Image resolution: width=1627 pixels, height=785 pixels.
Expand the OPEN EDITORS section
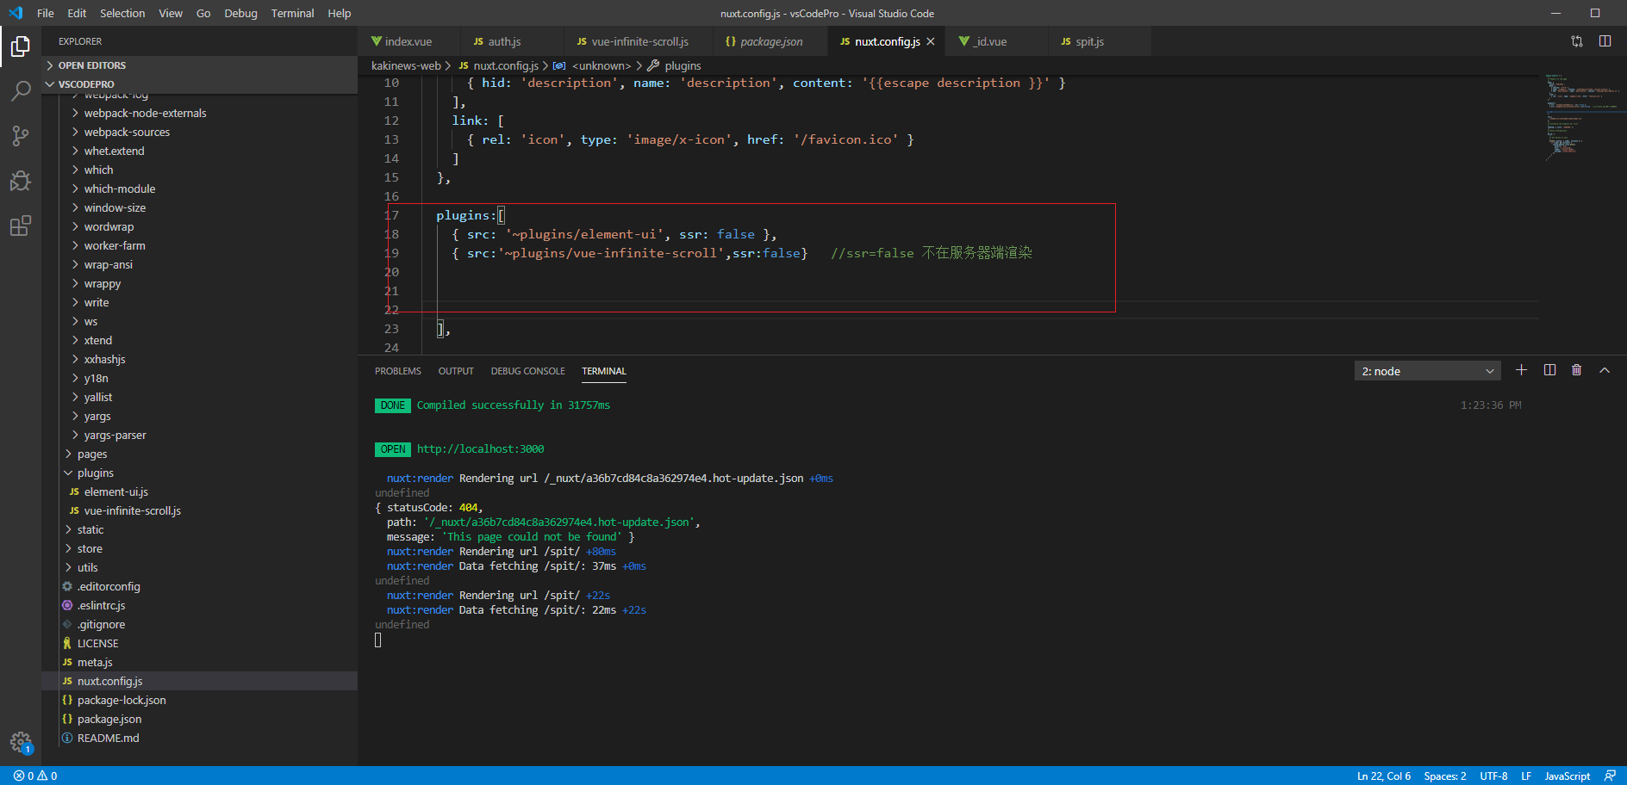(91, 65)
